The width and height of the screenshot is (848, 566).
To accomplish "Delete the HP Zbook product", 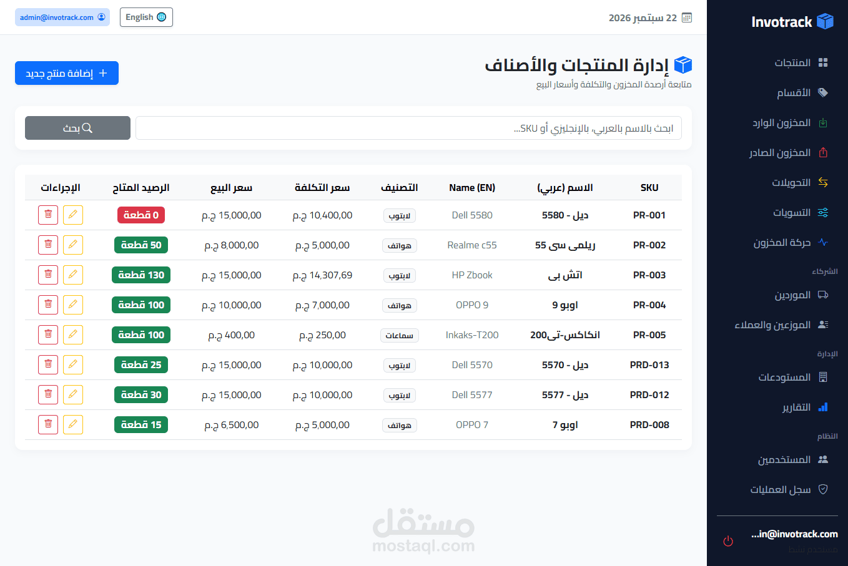I will (x=48, y=275).
